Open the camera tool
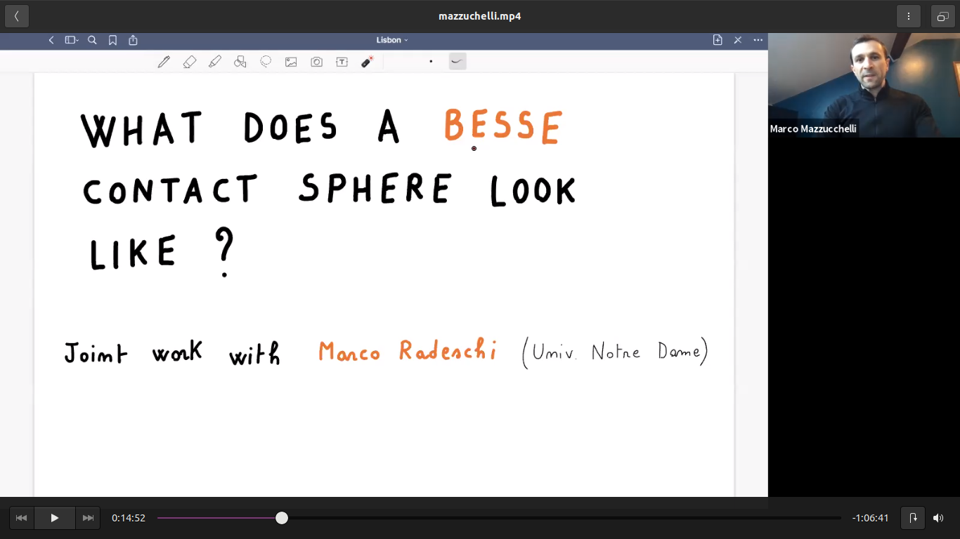960x539 pixels. click(317, 62)
